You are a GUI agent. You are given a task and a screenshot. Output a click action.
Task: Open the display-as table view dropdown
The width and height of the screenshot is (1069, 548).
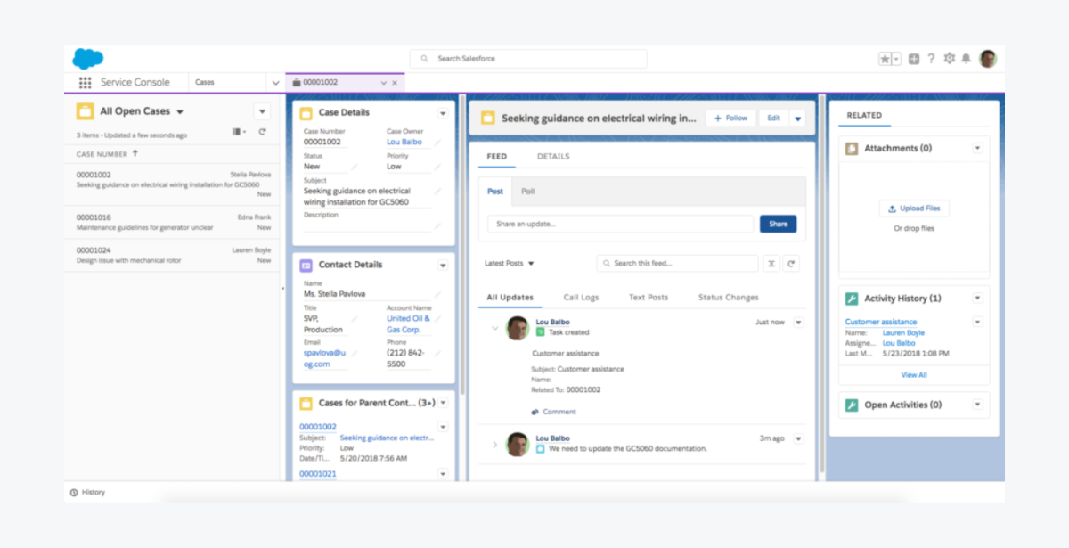click(x=240, y=132)
